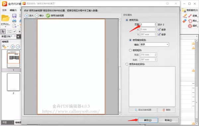
Task: Switch to the 缩略图 bottom tab
Action: pyautogui.click(x=18, y=122)
